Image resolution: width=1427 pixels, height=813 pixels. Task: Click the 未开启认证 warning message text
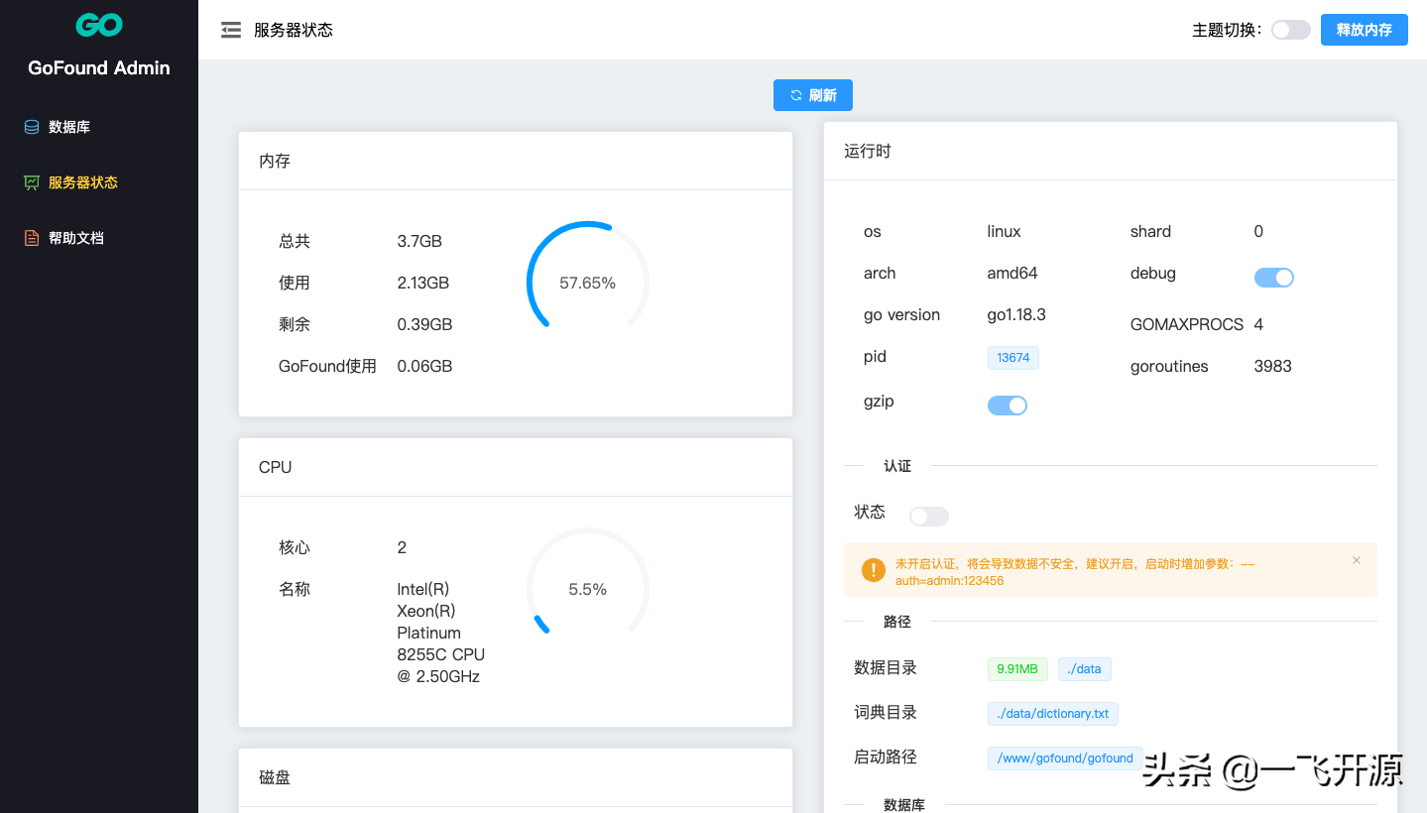[x=1075, y=572]
